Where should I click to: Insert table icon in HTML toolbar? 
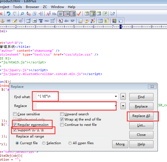click(28, 21)
